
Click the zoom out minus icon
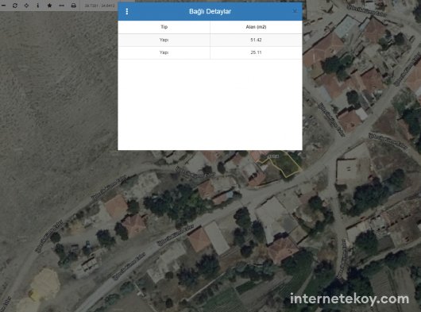click(x=3, y=6)
